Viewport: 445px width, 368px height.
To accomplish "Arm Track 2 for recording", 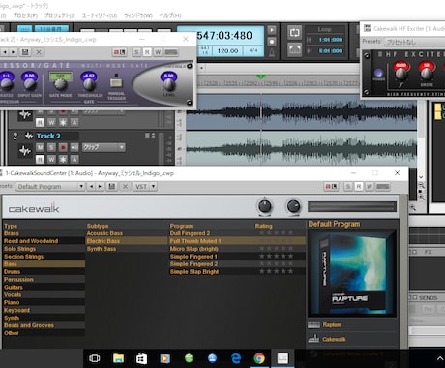I will 63,147.
